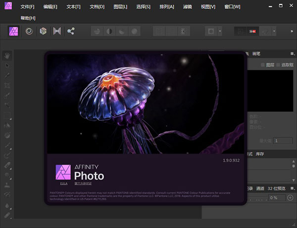Select the Undo Brush tool

(x=7, y=195)
